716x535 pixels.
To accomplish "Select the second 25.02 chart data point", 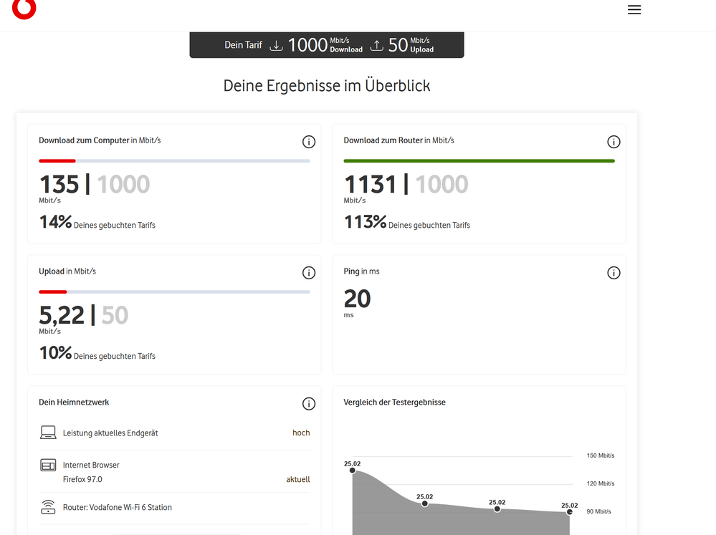I will pyautogui.click(x=425, y=503).
